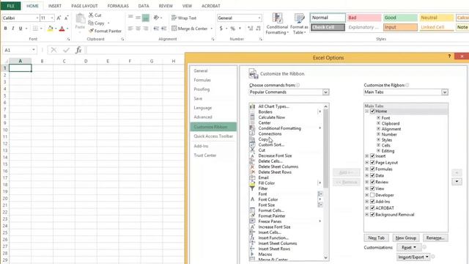Click the Name Box showing A1
This screenshot has height=264, width=469.
[20, 50]
